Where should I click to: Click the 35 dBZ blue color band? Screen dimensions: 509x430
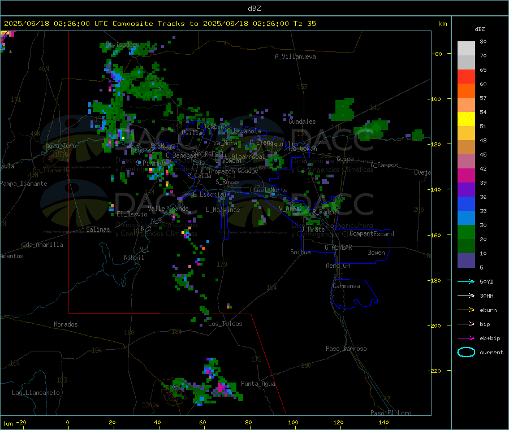tap(466, 203)
